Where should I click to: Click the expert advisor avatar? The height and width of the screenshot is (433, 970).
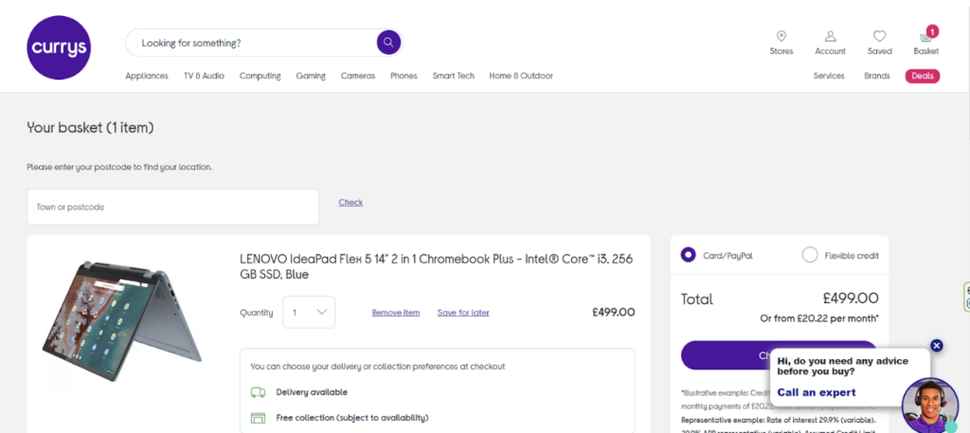click(930, 406)
